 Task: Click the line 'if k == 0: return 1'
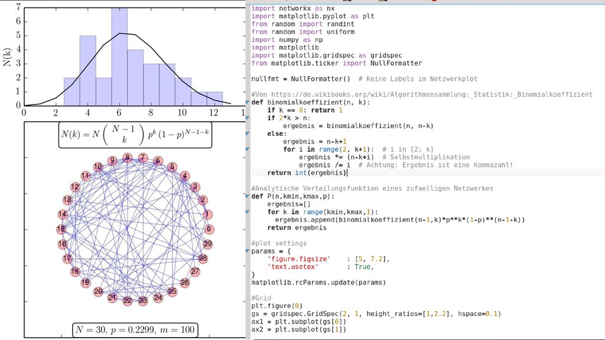[305, 110]
